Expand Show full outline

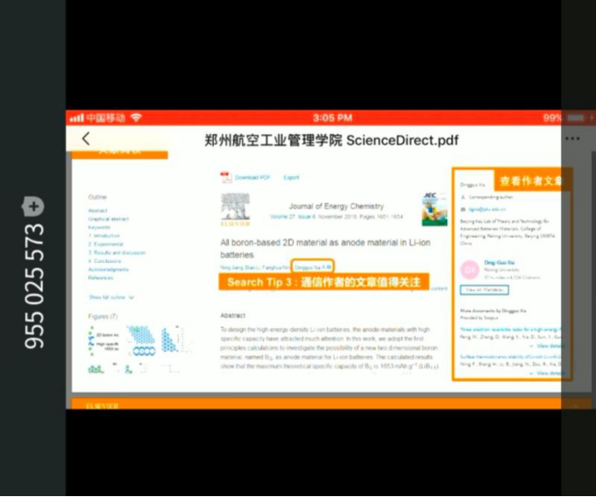(x=111, y=297)
